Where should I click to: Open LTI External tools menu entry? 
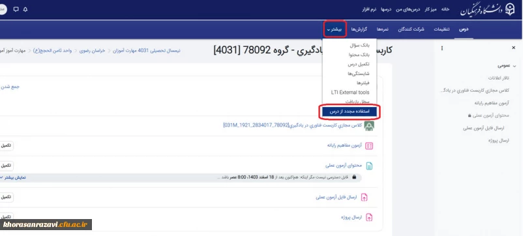coord(350,93)
